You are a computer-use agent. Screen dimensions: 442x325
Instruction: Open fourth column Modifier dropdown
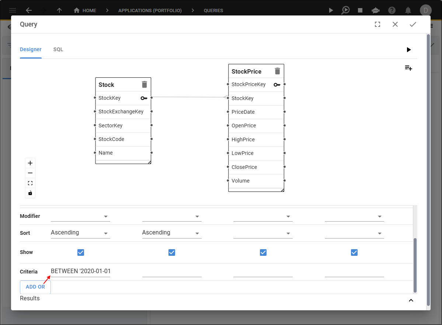click(x=354, y=216)
